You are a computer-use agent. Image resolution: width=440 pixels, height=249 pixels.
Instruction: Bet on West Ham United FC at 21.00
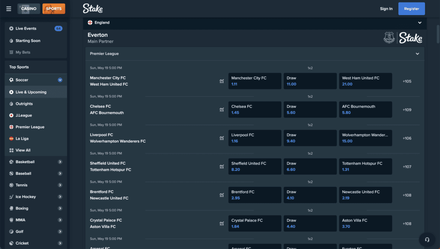point(366,81)
